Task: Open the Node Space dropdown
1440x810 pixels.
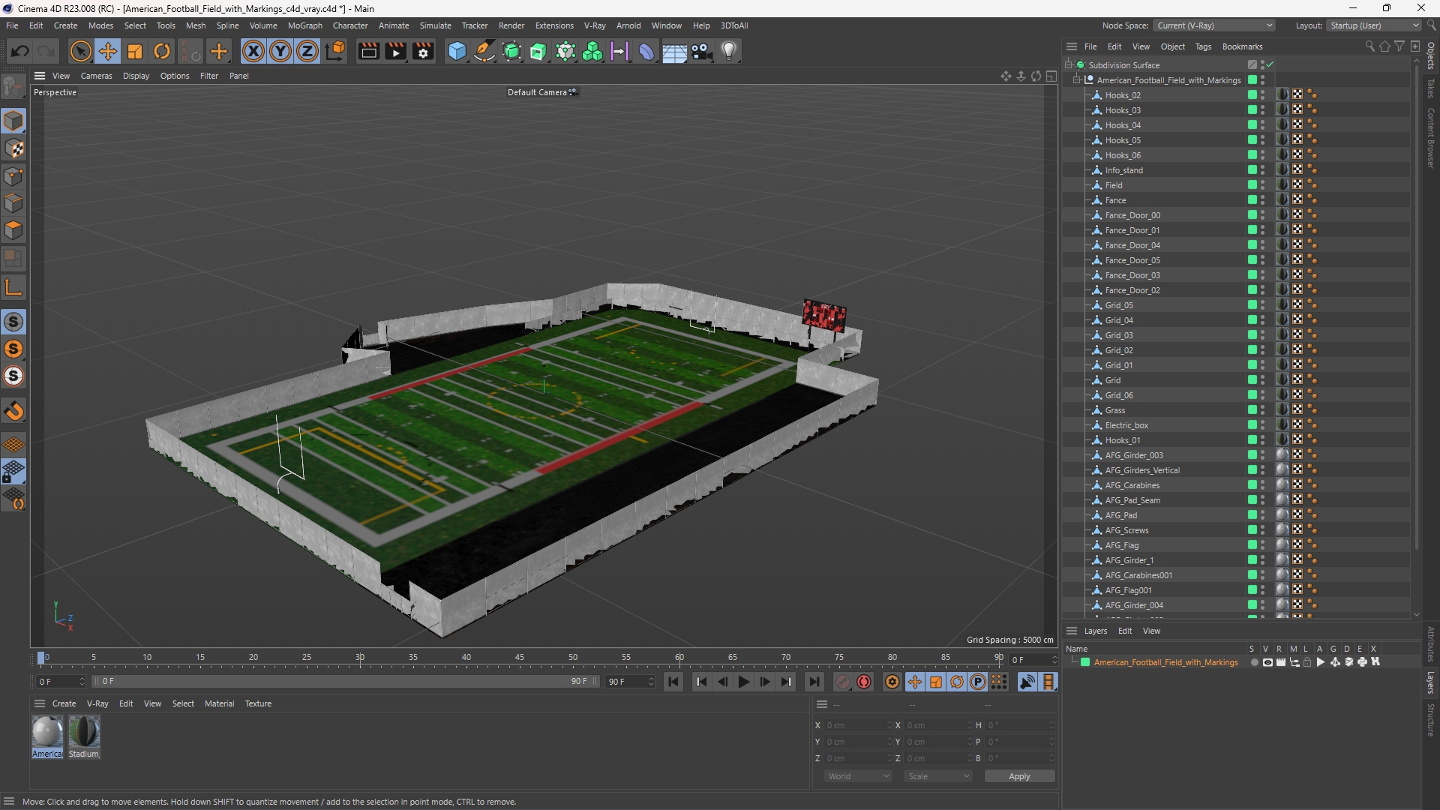Action: [1214, 25]
